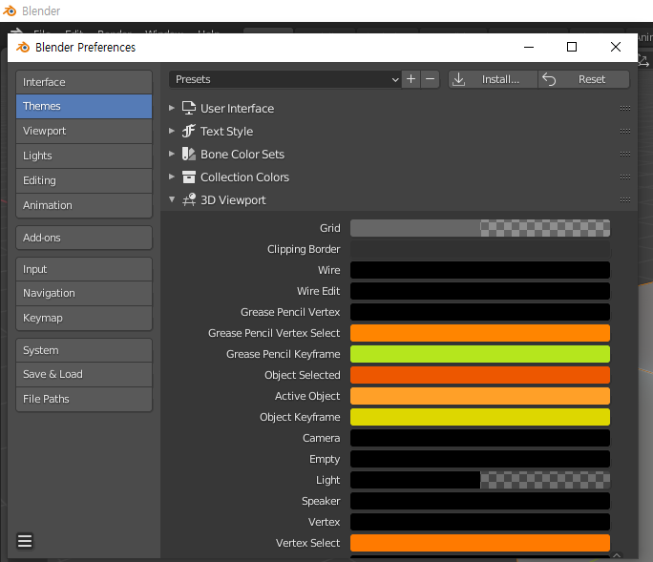The image size is (653, 562).
Task: Expand the Text Style section
Action: 172,131
